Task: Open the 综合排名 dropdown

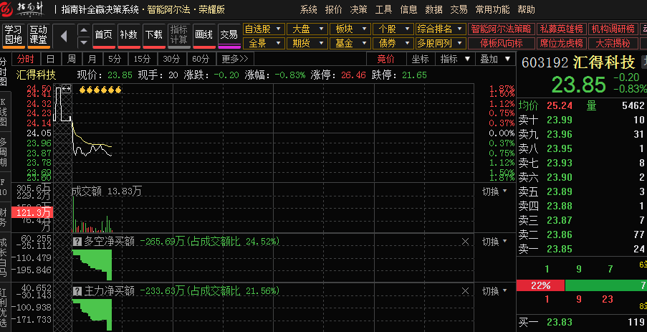Action: click(440, 29)
